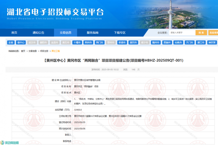The height and width of the screenshot is (145, 218).
Task: Select the 全省 region filter
Action: point(11,43)
